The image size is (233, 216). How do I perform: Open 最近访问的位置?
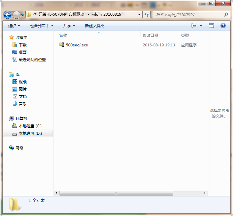[32, 60]
